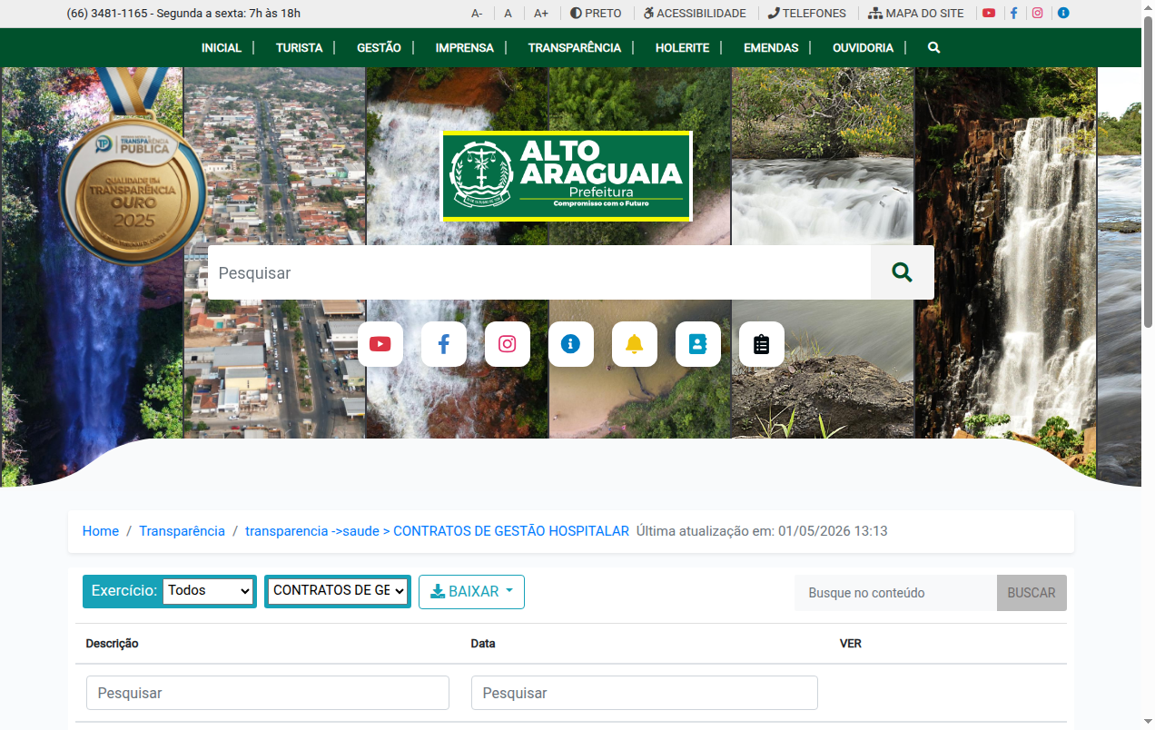Open the TRANSPARÊNCIA menu item
This screenshot has width=1155, height=730.
click(575, 48)
